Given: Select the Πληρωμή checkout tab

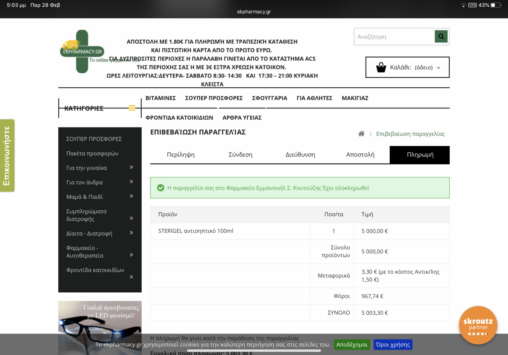Looking at the screenshot, I should 420,154.
